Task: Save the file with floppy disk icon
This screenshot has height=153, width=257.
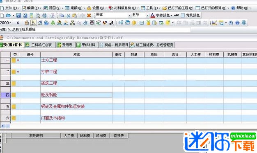Action: pos(18,16)
